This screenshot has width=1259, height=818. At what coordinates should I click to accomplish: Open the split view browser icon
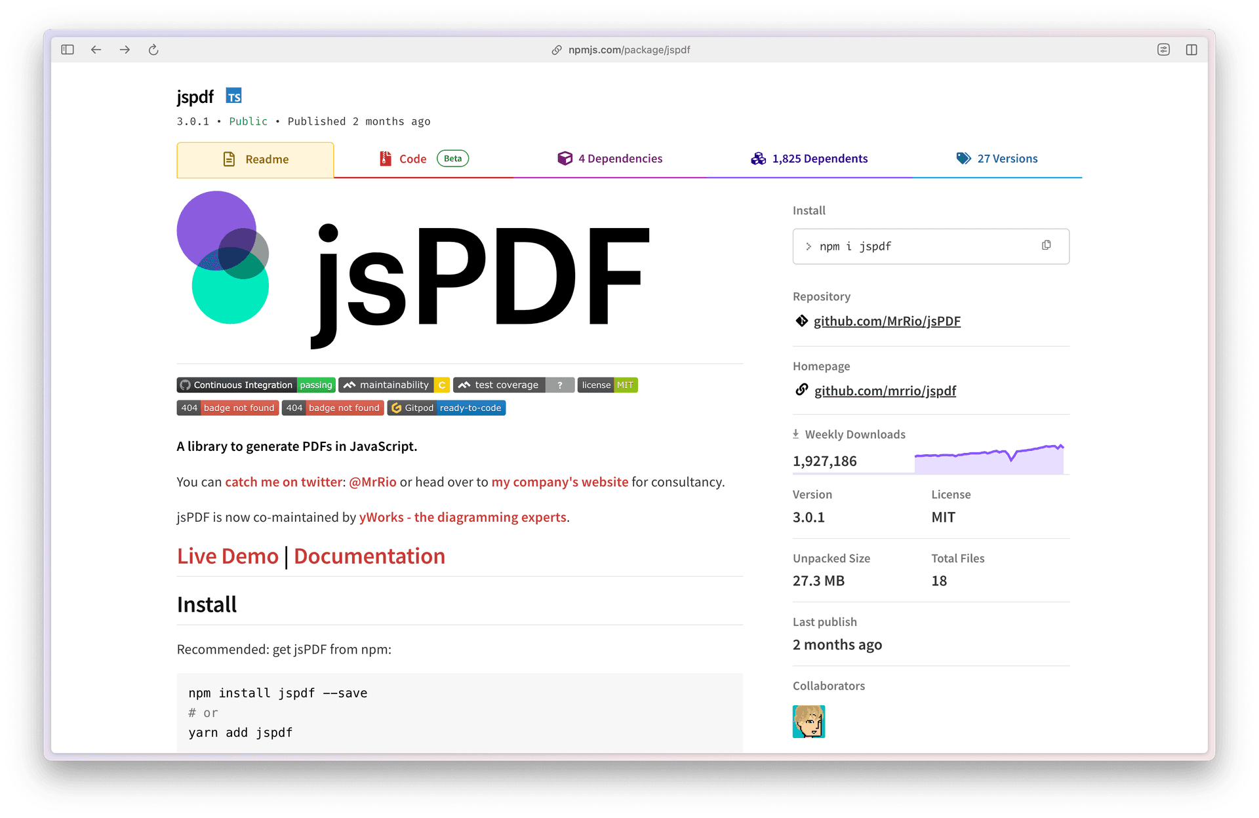1191,50
